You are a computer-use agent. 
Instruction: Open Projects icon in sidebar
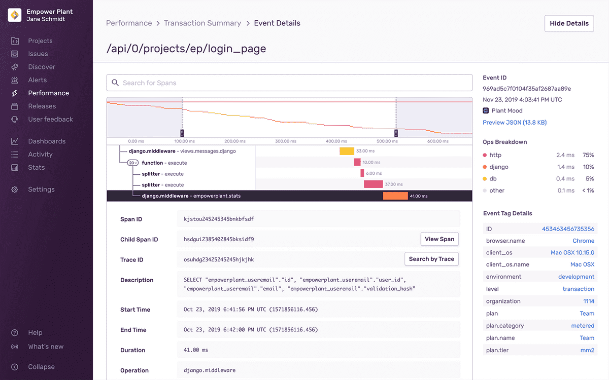tap(15, 41)
